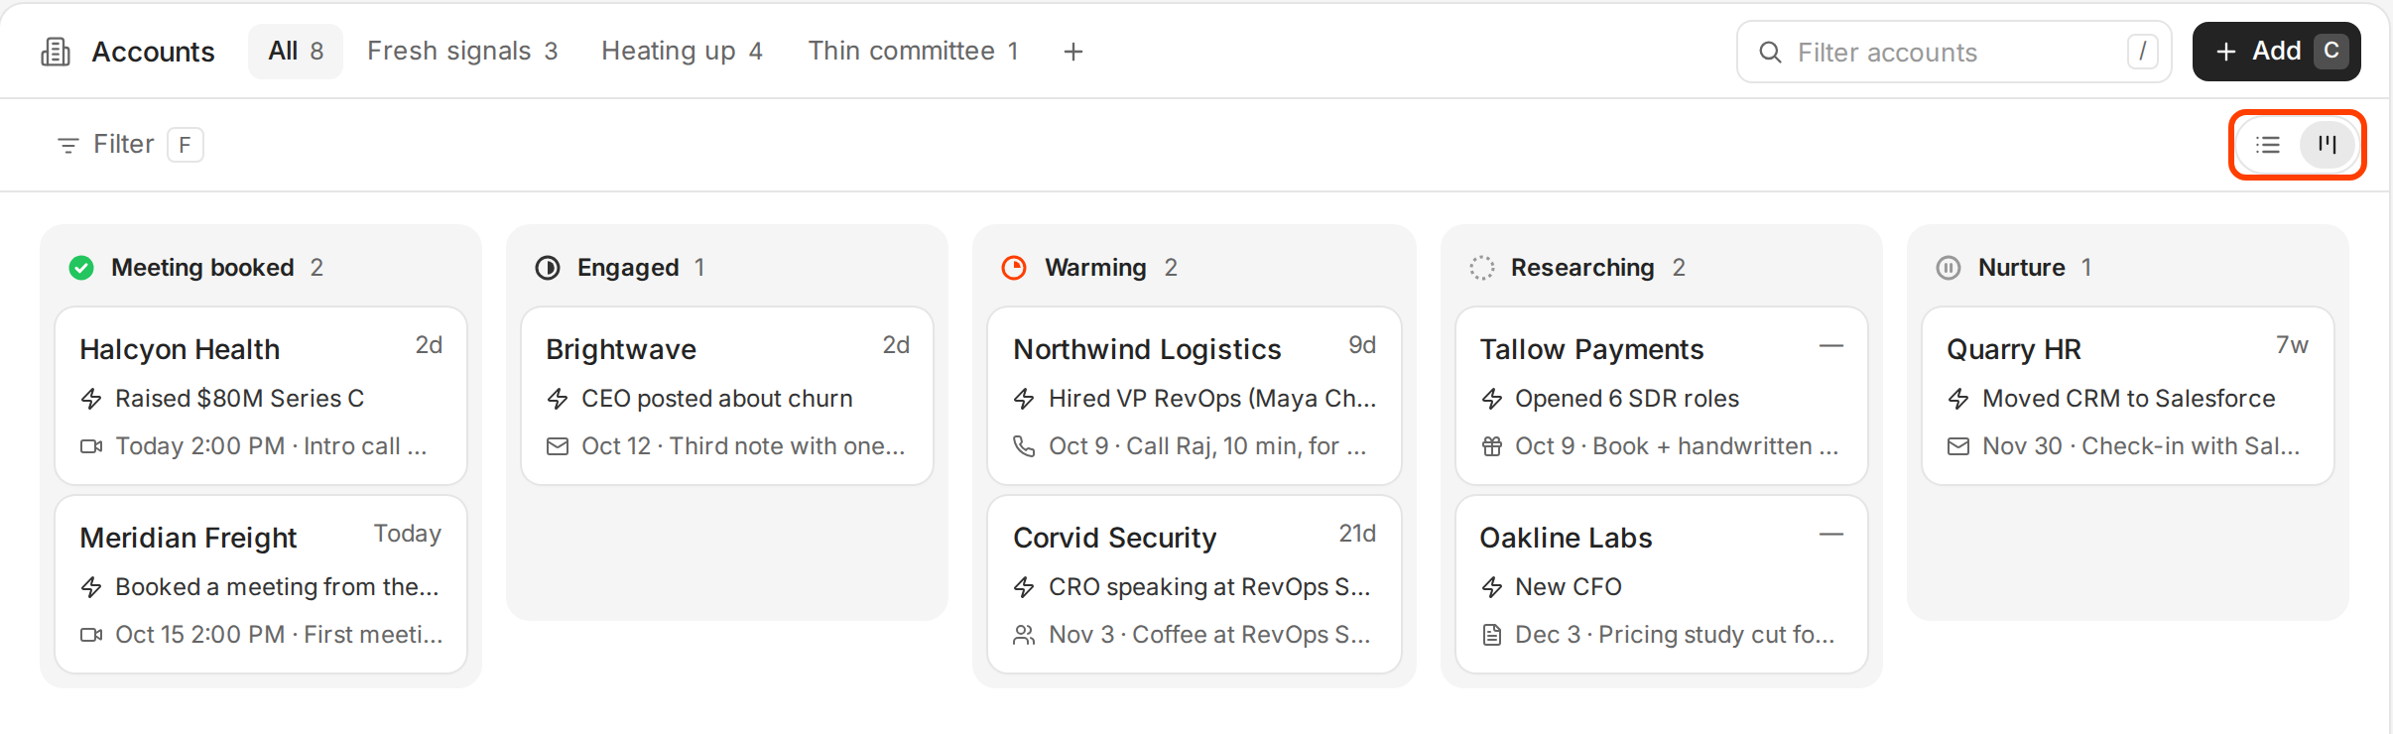Open the Halcyon Health card
Image resolution: width=2393 pixels, height=734 pixels.
coord(261,396)
